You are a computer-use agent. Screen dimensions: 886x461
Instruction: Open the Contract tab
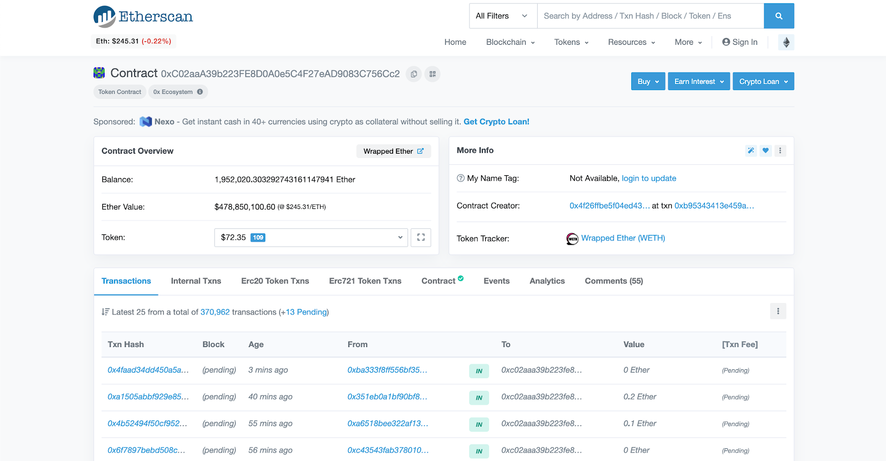442,281
